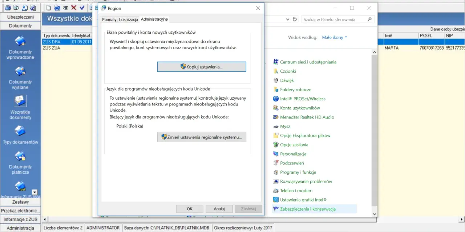Image resolution: width=465 pixels, height=232 pixels.
Task: Click Kopiuj ustawienia button
Action: (202, 67)
